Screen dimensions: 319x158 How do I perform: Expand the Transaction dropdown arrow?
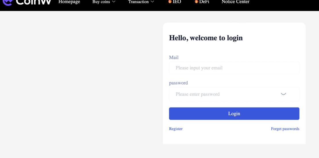(152, 2)
